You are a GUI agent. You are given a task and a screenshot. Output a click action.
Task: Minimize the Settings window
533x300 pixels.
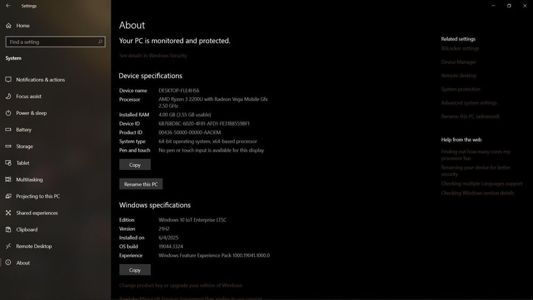493,6
